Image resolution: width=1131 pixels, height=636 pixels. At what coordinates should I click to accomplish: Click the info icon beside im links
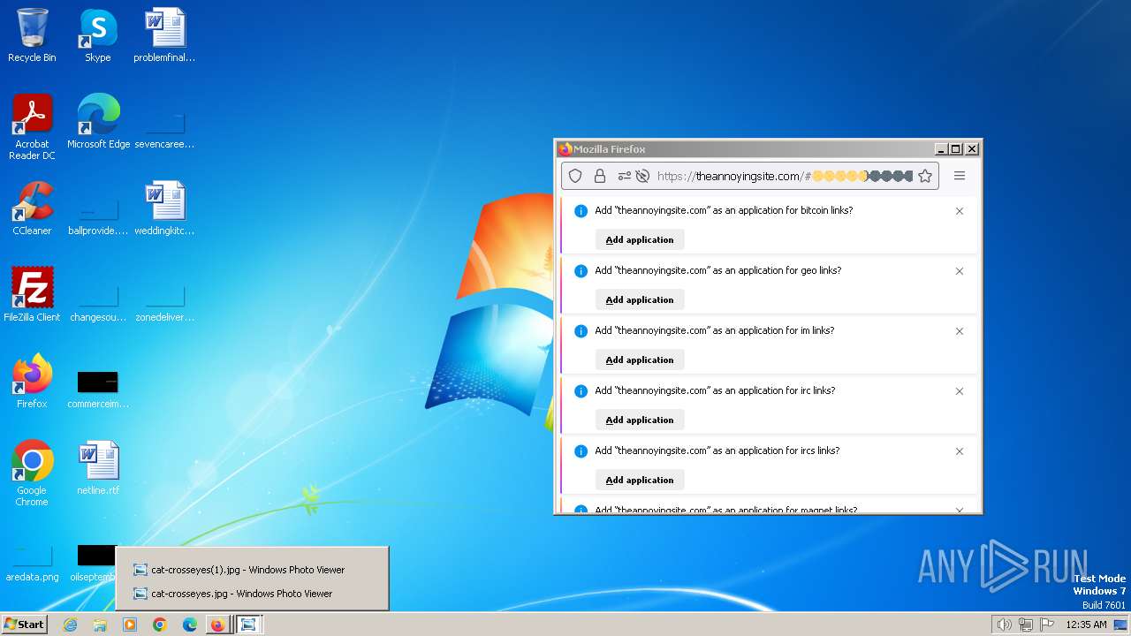581,331
